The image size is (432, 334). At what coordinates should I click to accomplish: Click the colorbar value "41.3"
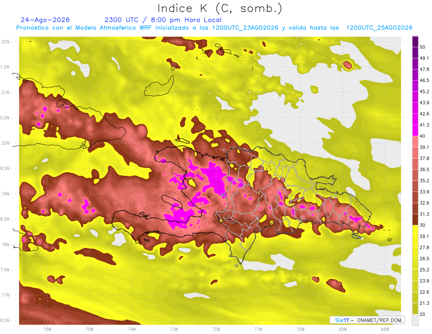[x=424, y=125]
